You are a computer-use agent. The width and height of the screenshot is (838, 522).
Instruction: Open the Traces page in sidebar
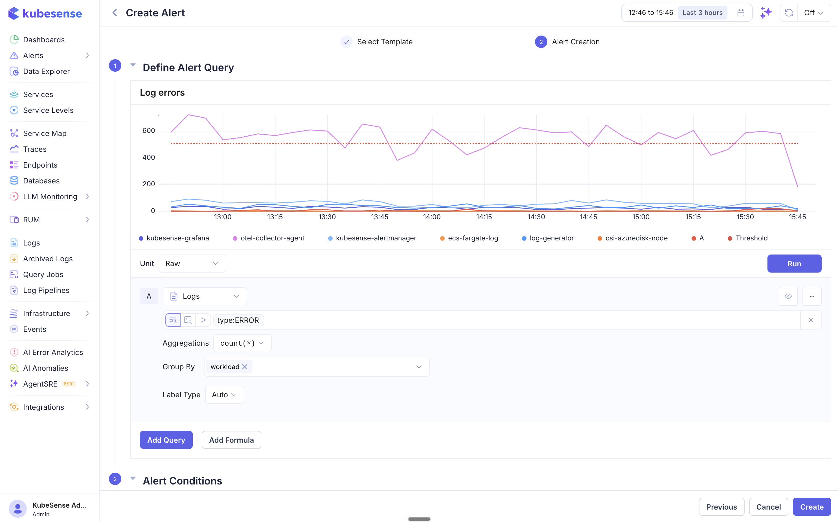34,149
